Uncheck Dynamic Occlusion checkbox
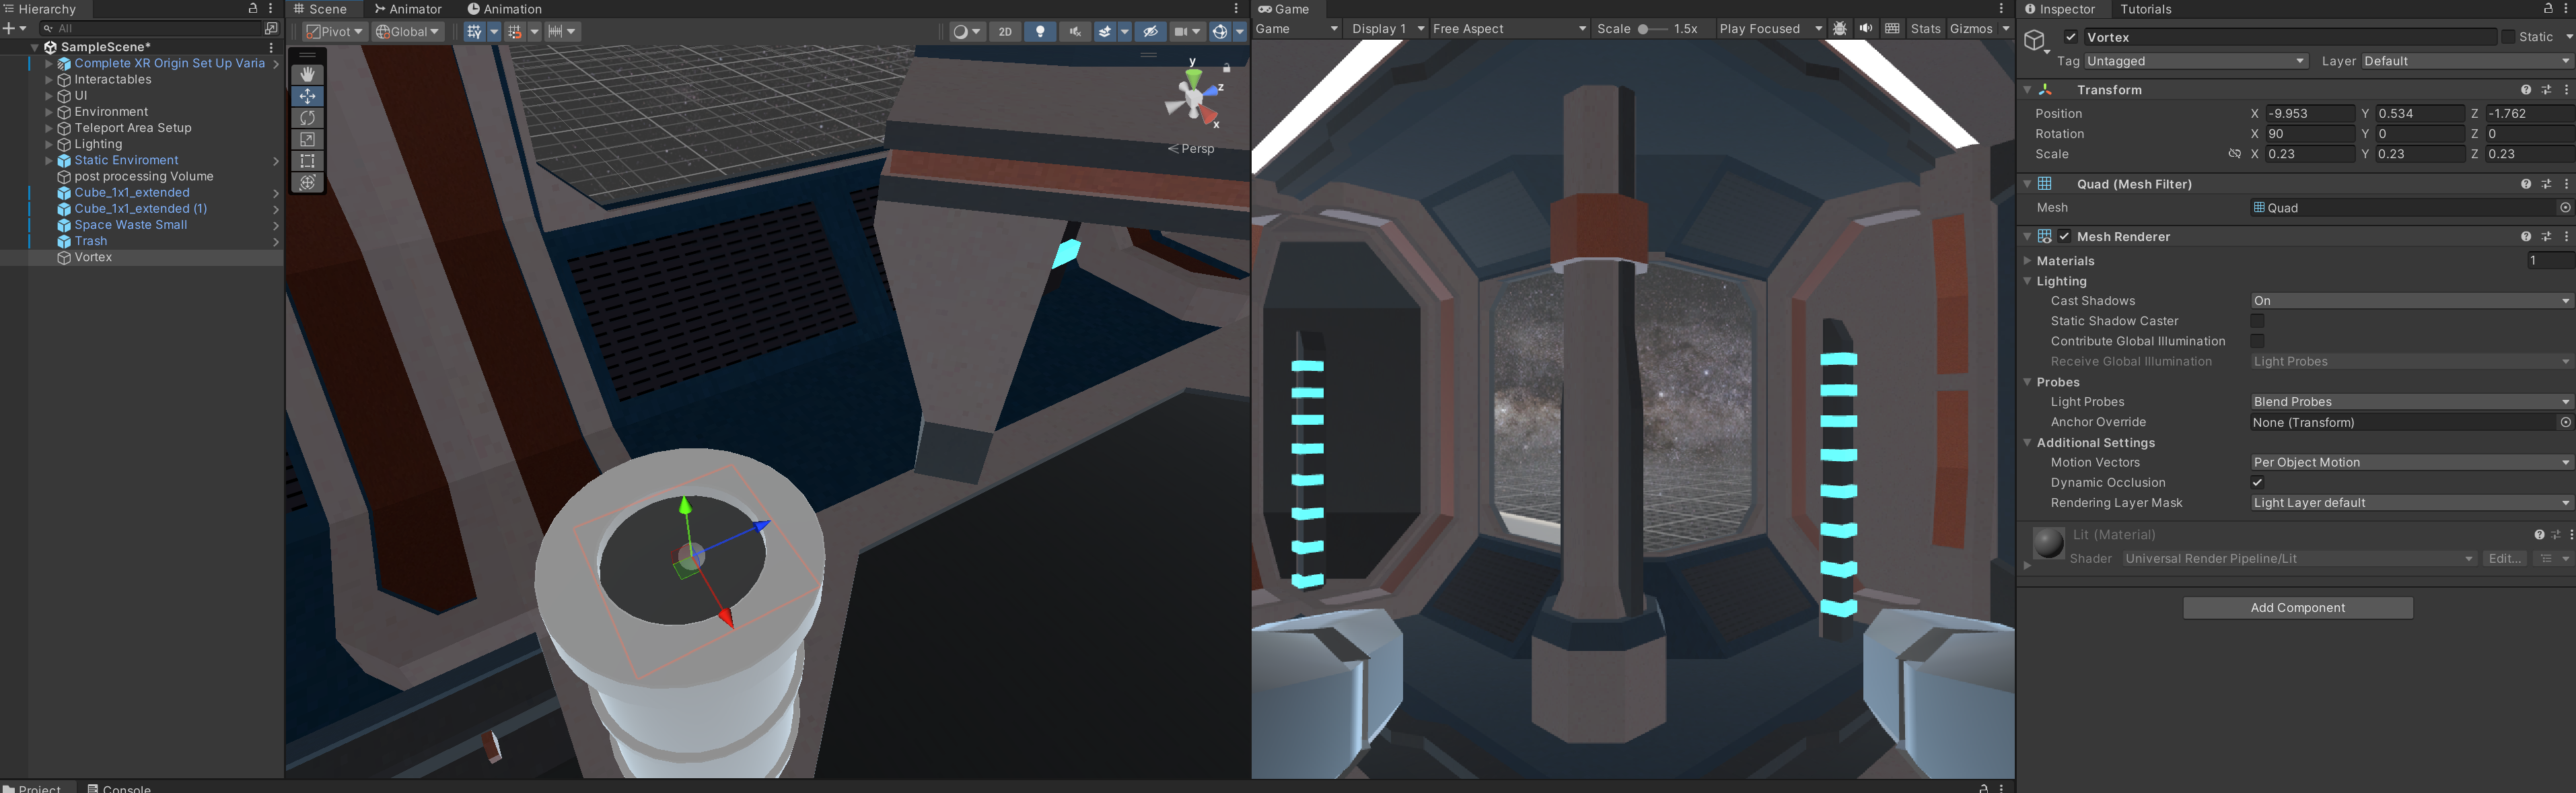This screenshot has width=2576, height=793. (2256, 483)
